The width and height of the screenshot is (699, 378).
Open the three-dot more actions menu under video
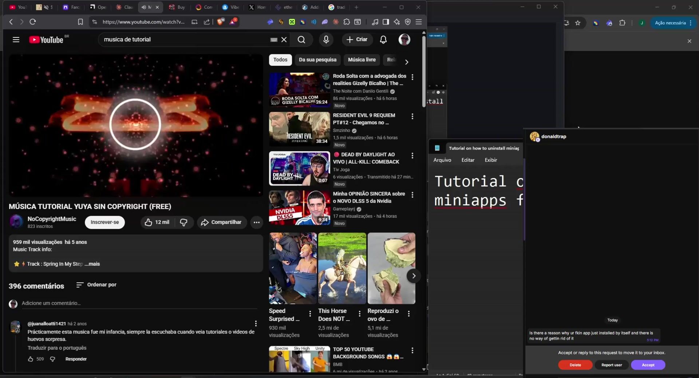pos(257,222)
